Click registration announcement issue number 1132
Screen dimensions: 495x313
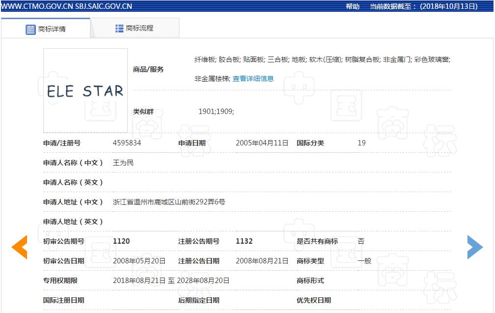pyautogui.click(x=244, y=241)
